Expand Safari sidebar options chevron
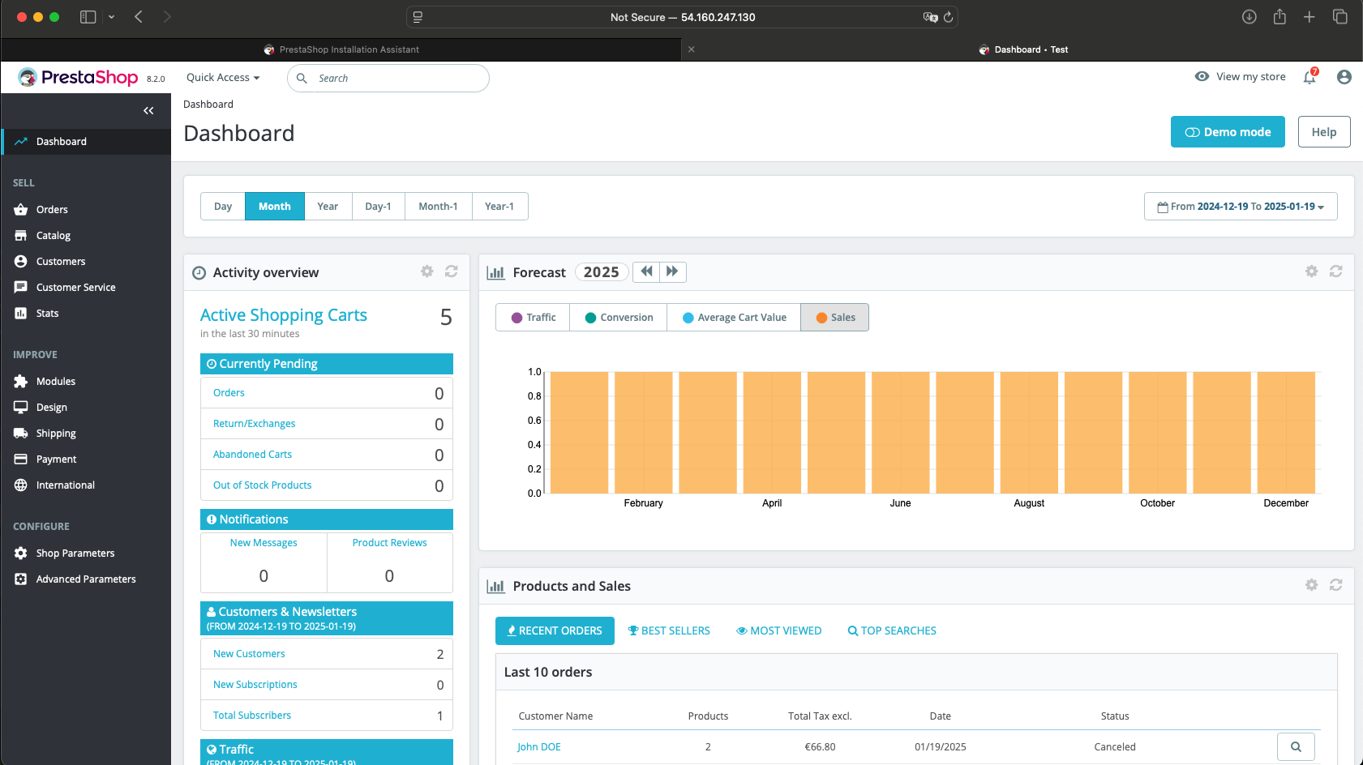 (111, 17)
